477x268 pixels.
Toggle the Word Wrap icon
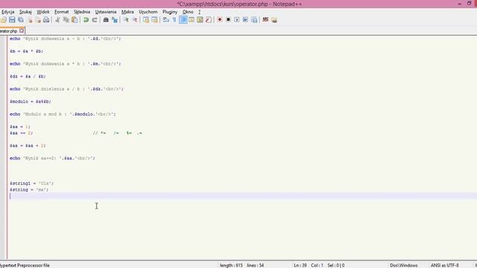click(x=165, y=20)
